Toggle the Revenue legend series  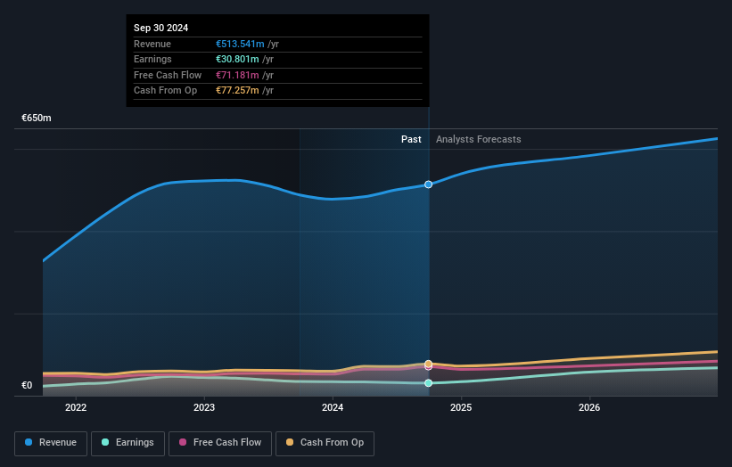pyautogui.click(x=51, y=443)
